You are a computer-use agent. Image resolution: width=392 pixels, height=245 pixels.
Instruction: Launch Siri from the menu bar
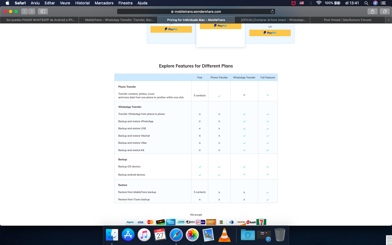375,3
